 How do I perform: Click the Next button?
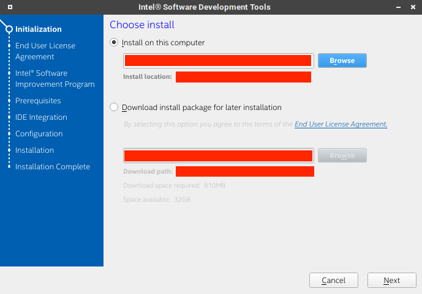tap(391, 281)
